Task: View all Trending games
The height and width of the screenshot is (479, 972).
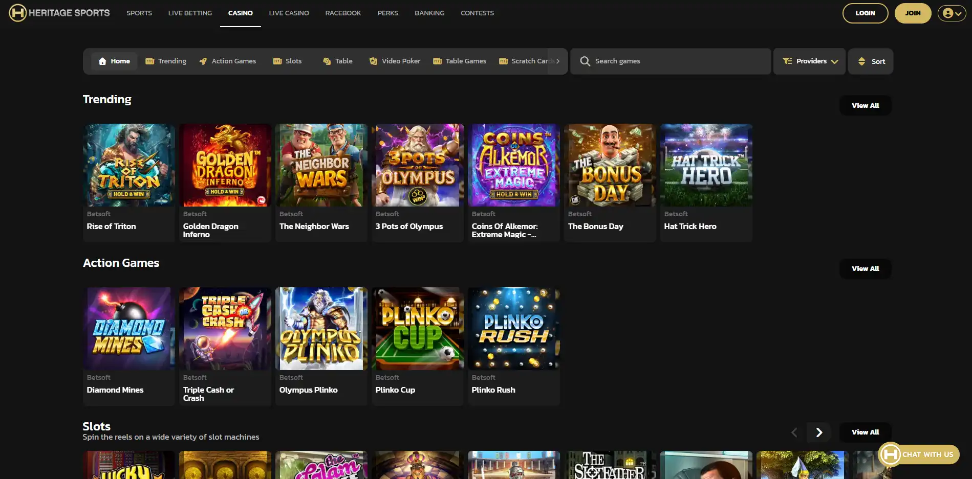Action: 866,105
